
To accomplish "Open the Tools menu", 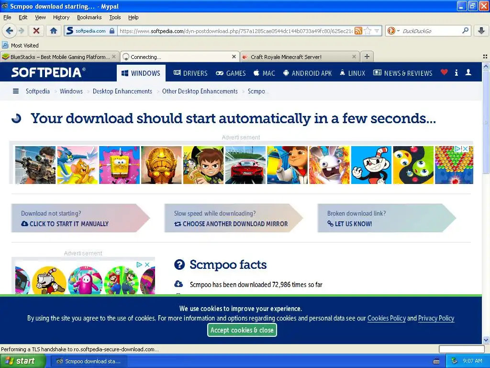I will (x=115, y=17).
